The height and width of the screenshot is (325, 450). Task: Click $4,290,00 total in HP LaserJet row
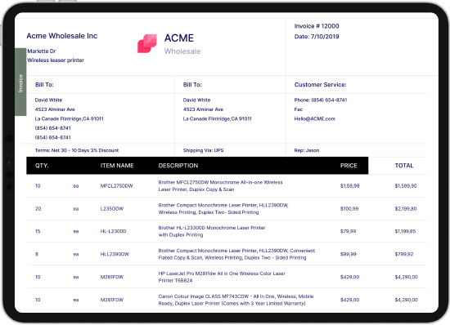[x=407, y=277]
